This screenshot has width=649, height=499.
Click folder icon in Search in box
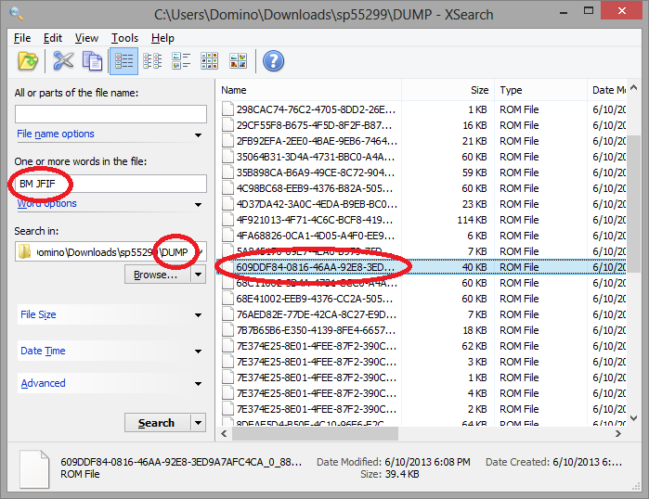click(25, 251)
